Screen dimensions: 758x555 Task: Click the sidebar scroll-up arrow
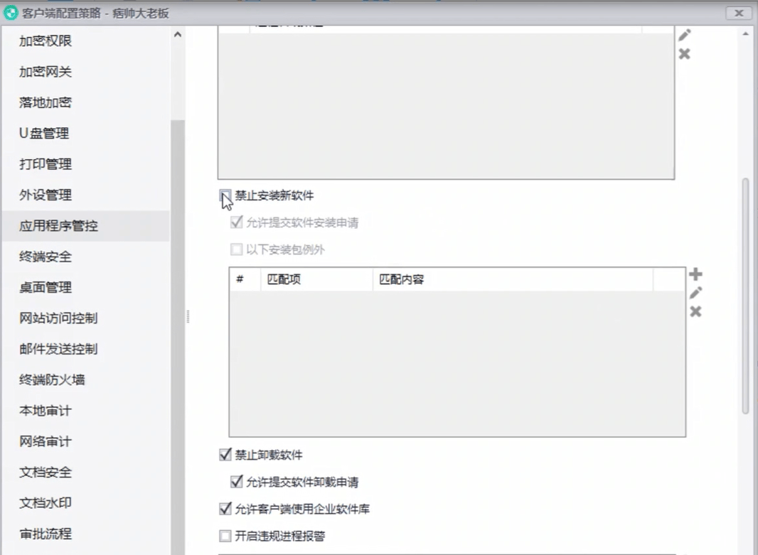(x=178, y=35)
